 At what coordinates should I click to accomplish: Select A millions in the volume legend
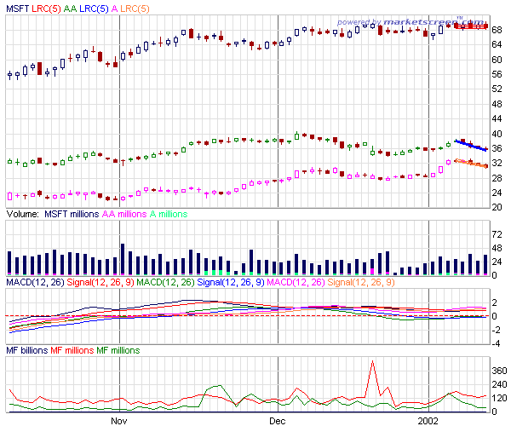pyautogui.click(x=169, y=214)
